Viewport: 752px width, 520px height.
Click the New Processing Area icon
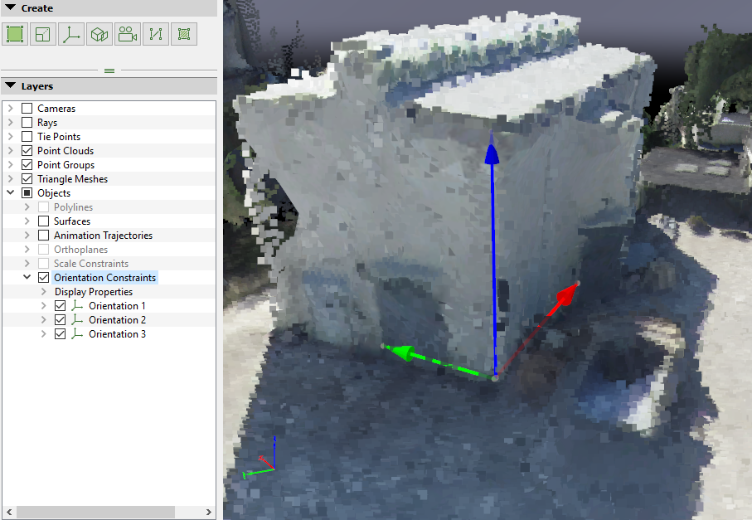(15, 34)
